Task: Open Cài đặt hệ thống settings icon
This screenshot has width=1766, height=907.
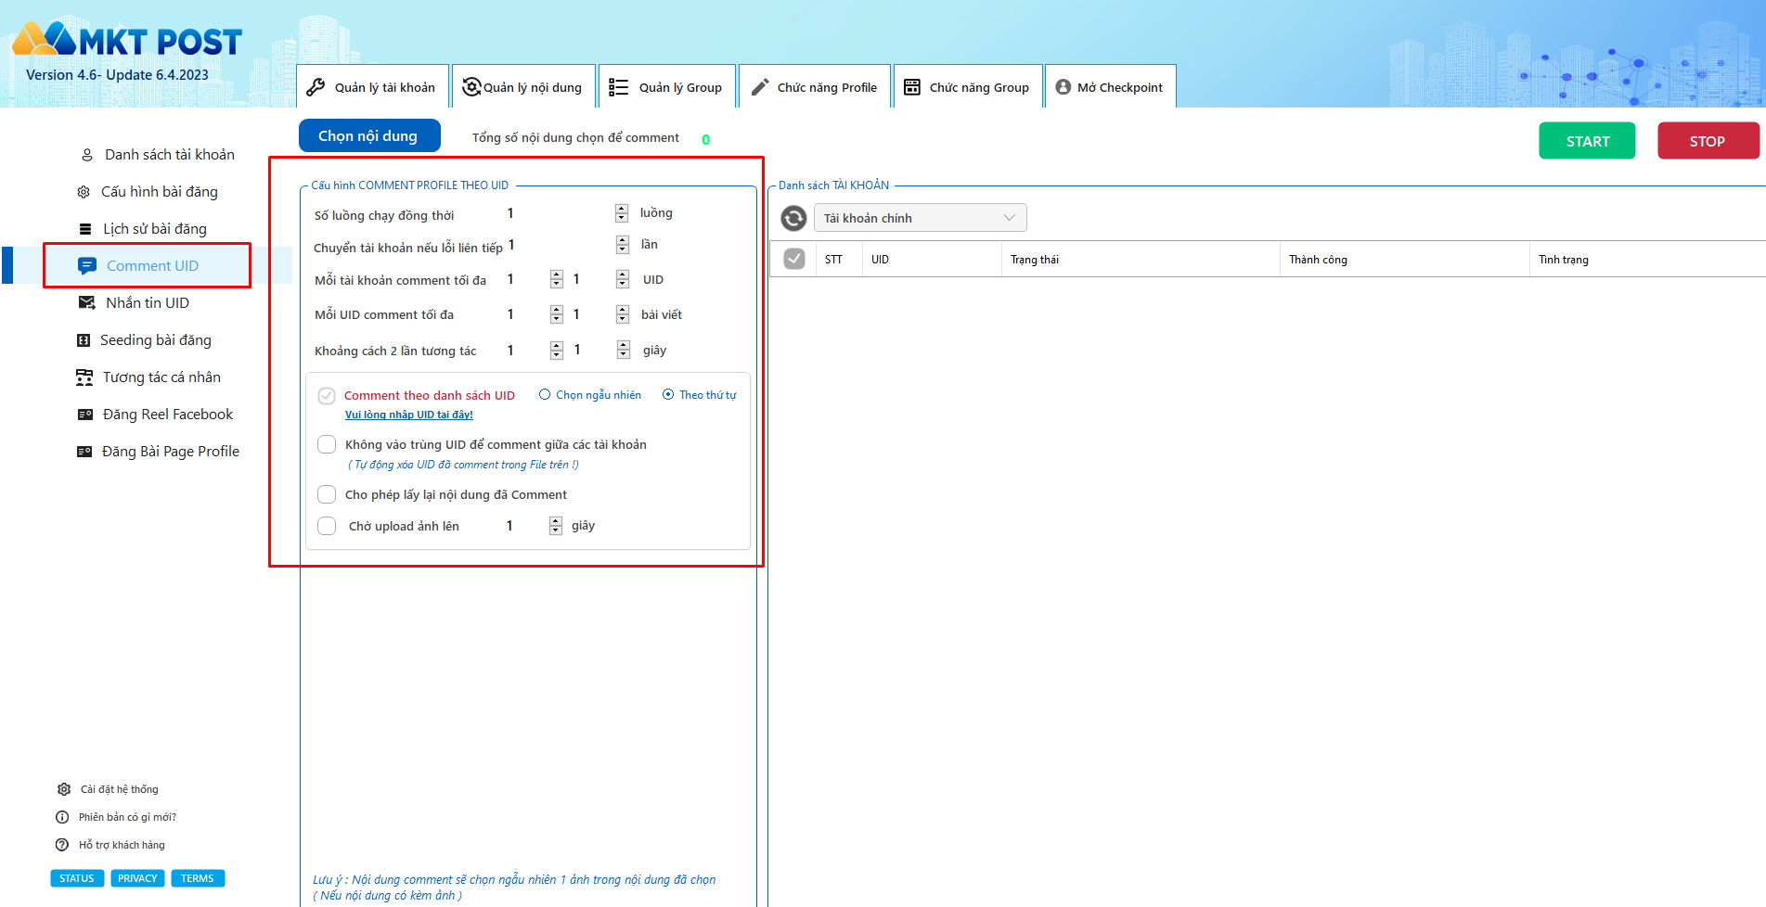Action: pyautogui.click(x=64, y=789)
